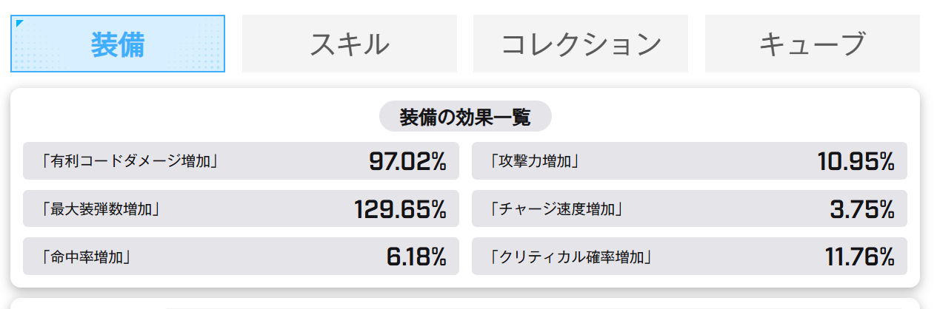Select the 装備 tab
The width and height of the screenshot is (937, 309).
click(118, 44)
